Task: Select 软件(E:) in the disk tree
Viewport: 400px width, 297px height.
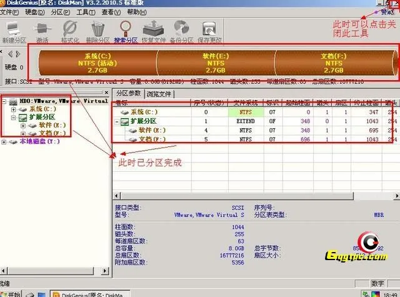Action: (52, 125)
